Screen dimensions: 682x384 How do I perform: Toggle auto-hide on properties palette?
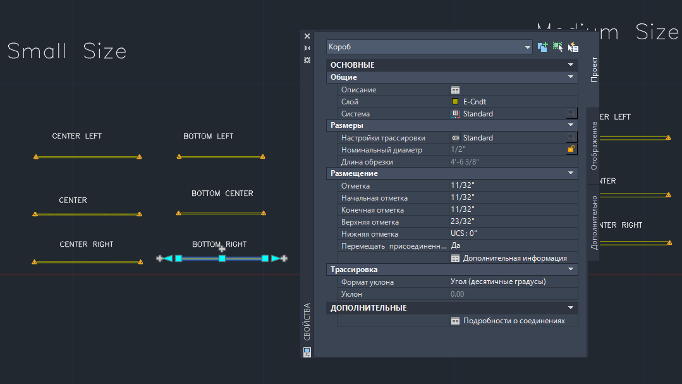[x=307, y=48]
